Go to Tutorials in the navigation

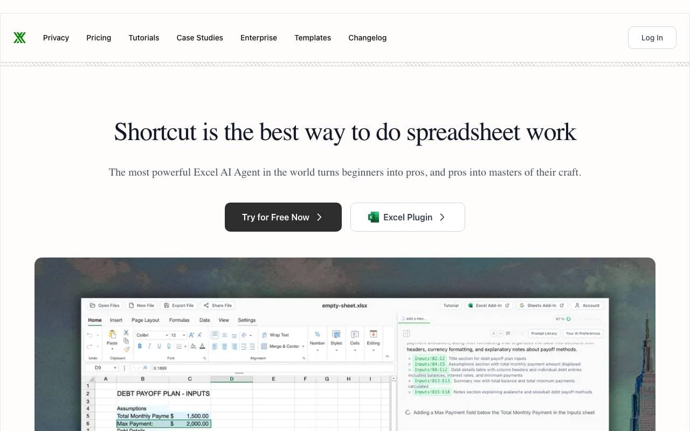144,38
